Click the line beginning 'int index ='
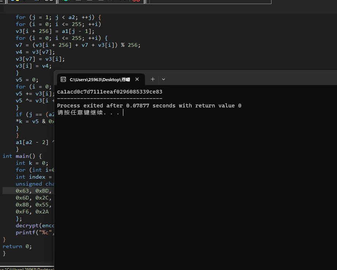 tap(34, 177)
